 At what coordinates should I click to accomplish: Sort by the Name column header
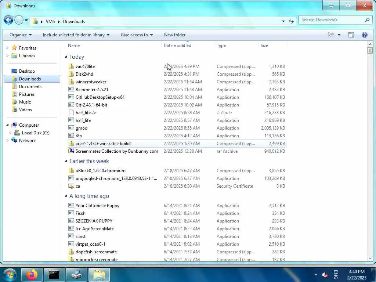coord(73,45)
